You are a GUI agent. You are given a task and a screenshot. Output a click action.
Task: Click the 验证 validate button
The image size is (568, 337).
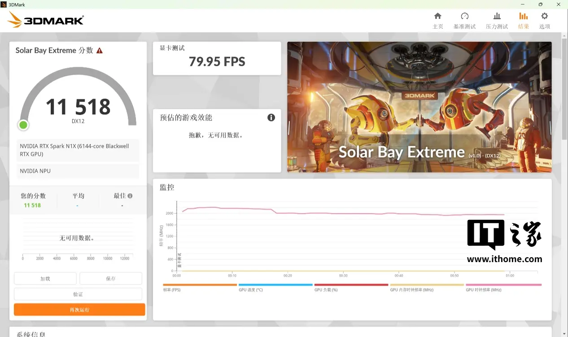pyautogui.click(x=78, y=294)
